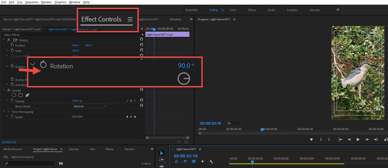
Task: Expand the Anti-flicker parameter
Action: pyautogui.click(x=7, y=85)
